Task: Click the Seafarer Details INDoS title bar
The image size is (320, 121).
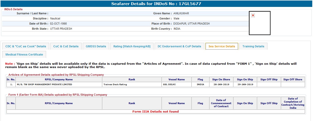Action: click(x=156, y=4)
